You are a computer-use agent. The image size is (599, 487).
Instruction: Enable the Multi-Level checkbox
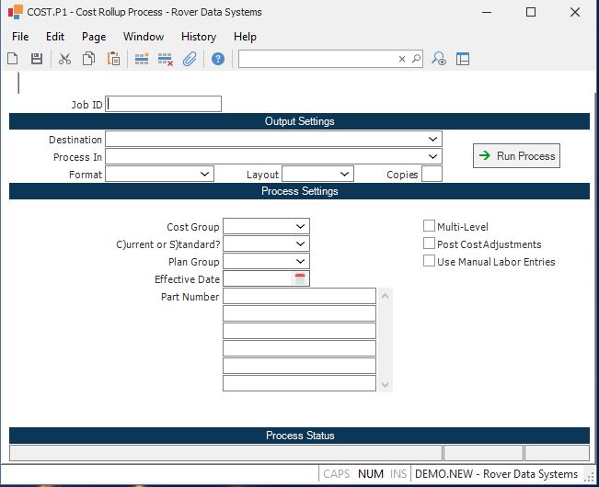[x=429, y=226]
